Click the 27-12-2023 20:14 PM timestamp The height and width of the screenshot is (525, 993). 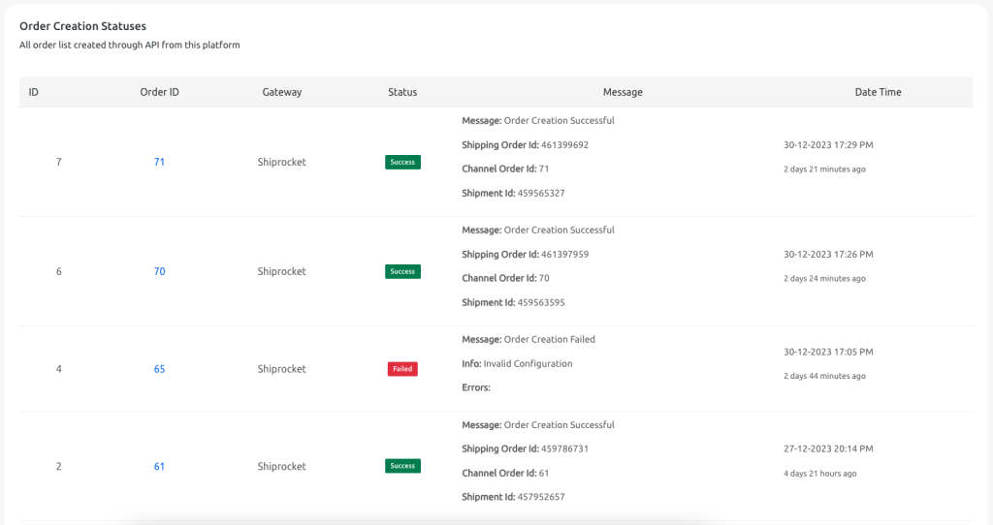tap(828, 448)
